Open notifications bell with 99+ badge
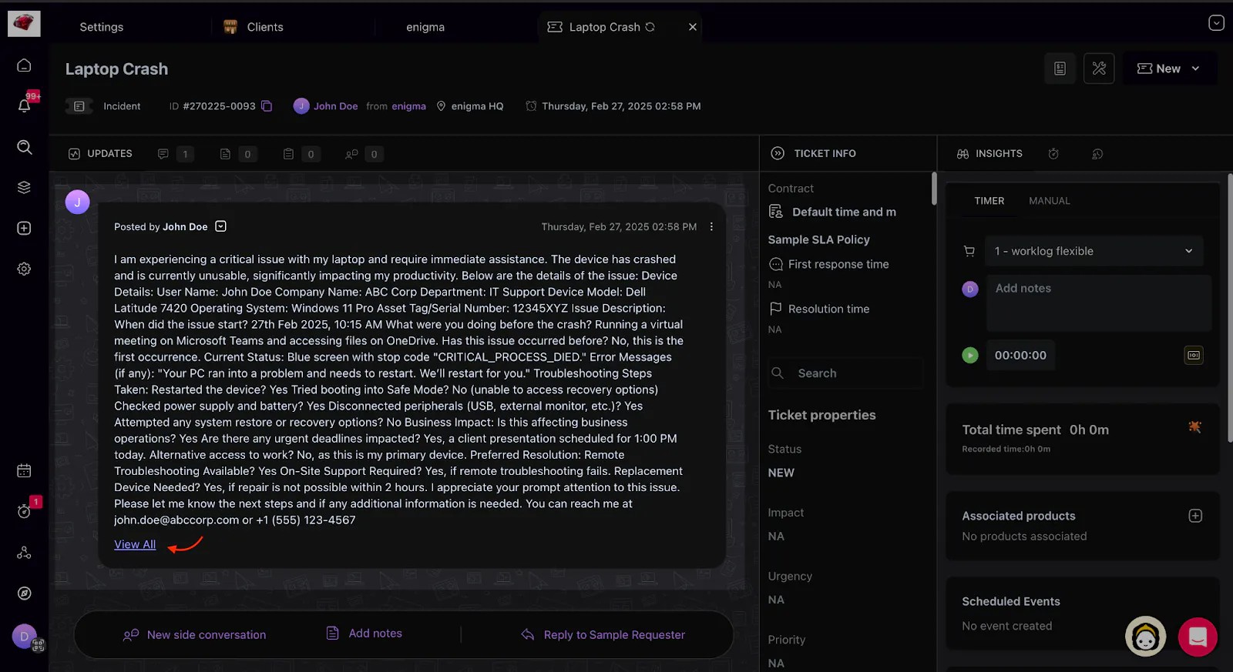 tap(25, 105)
